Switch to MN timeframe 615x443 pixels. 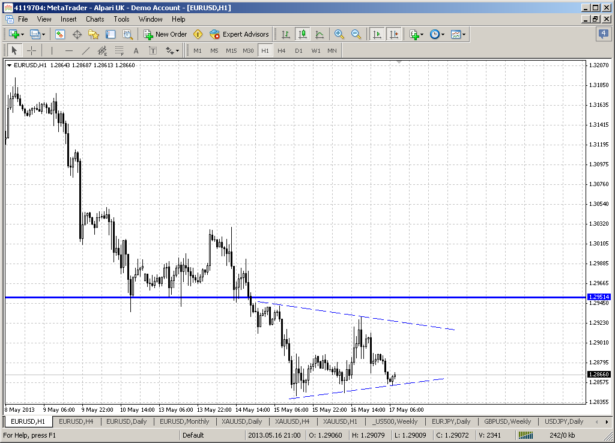pyautogui.click(x=332, y=50)
